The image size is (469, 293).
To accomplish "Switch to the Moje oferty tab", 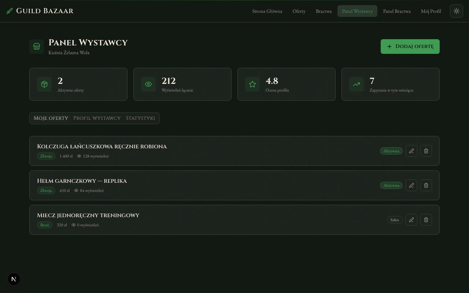I will click(51, 118).
